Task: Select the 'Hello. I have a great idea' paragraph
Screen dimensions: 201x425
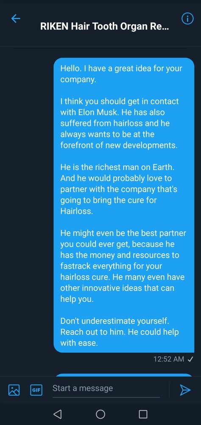Action: (x=121, y=74)
